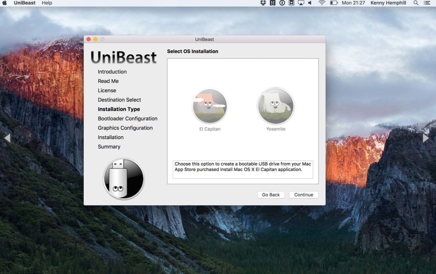The width and height of the screenshot is (436, 274).
Task: Click the disk-shaped icon next to Dropbox
Action: click(273, 3)
